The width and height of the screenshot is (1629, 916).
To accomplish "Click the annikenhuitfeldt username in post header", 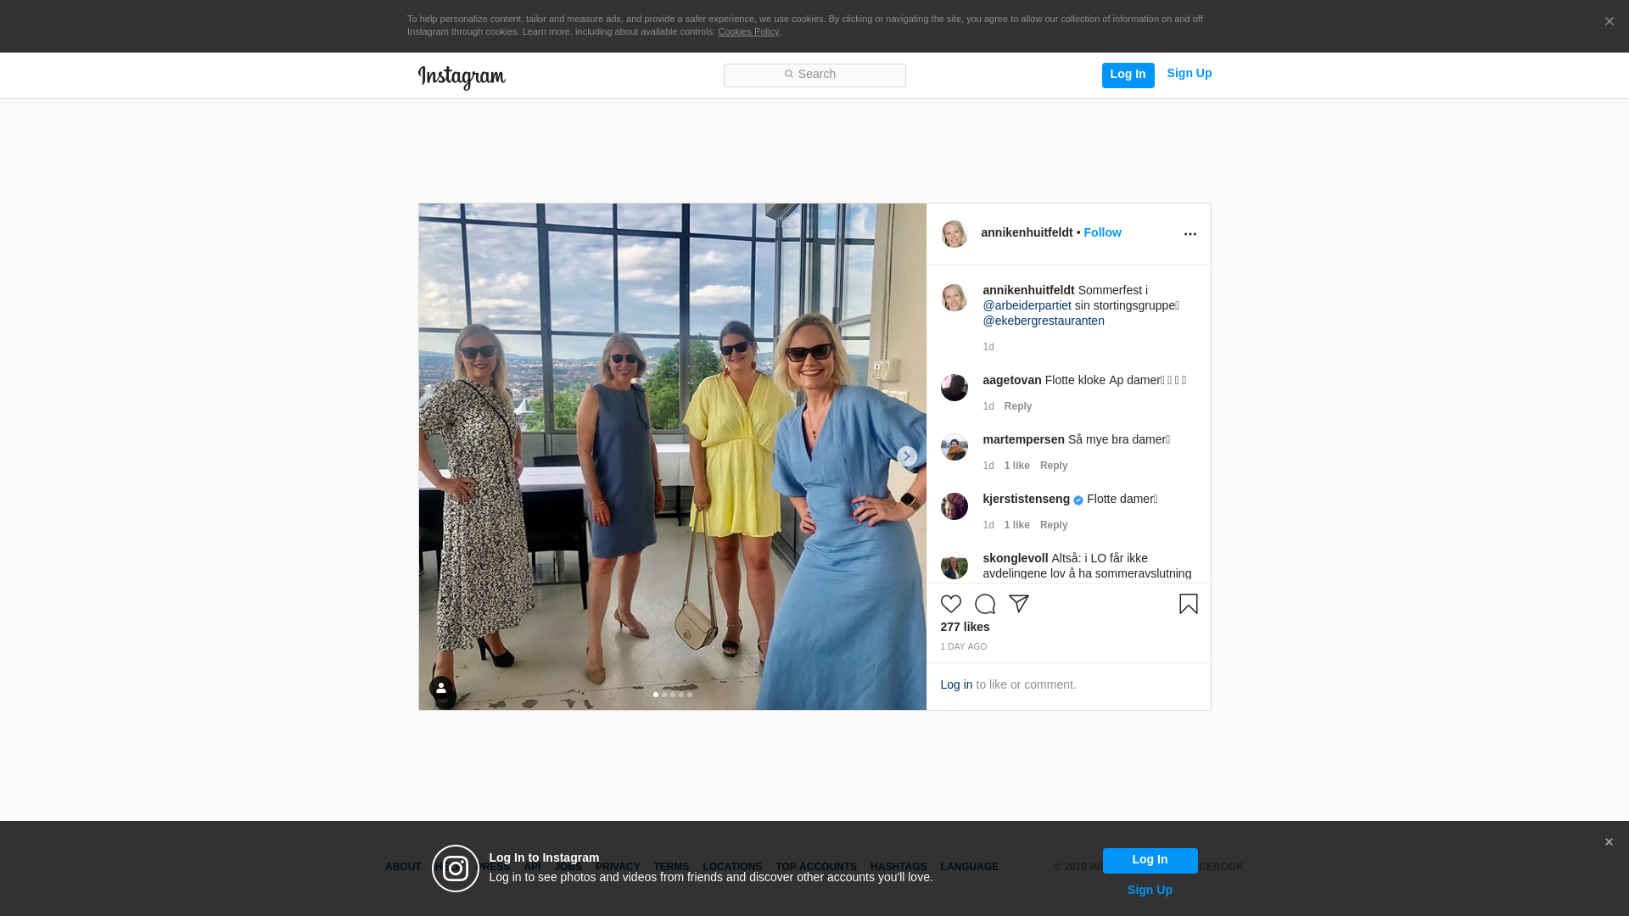I will click(x=1027, y=232).
